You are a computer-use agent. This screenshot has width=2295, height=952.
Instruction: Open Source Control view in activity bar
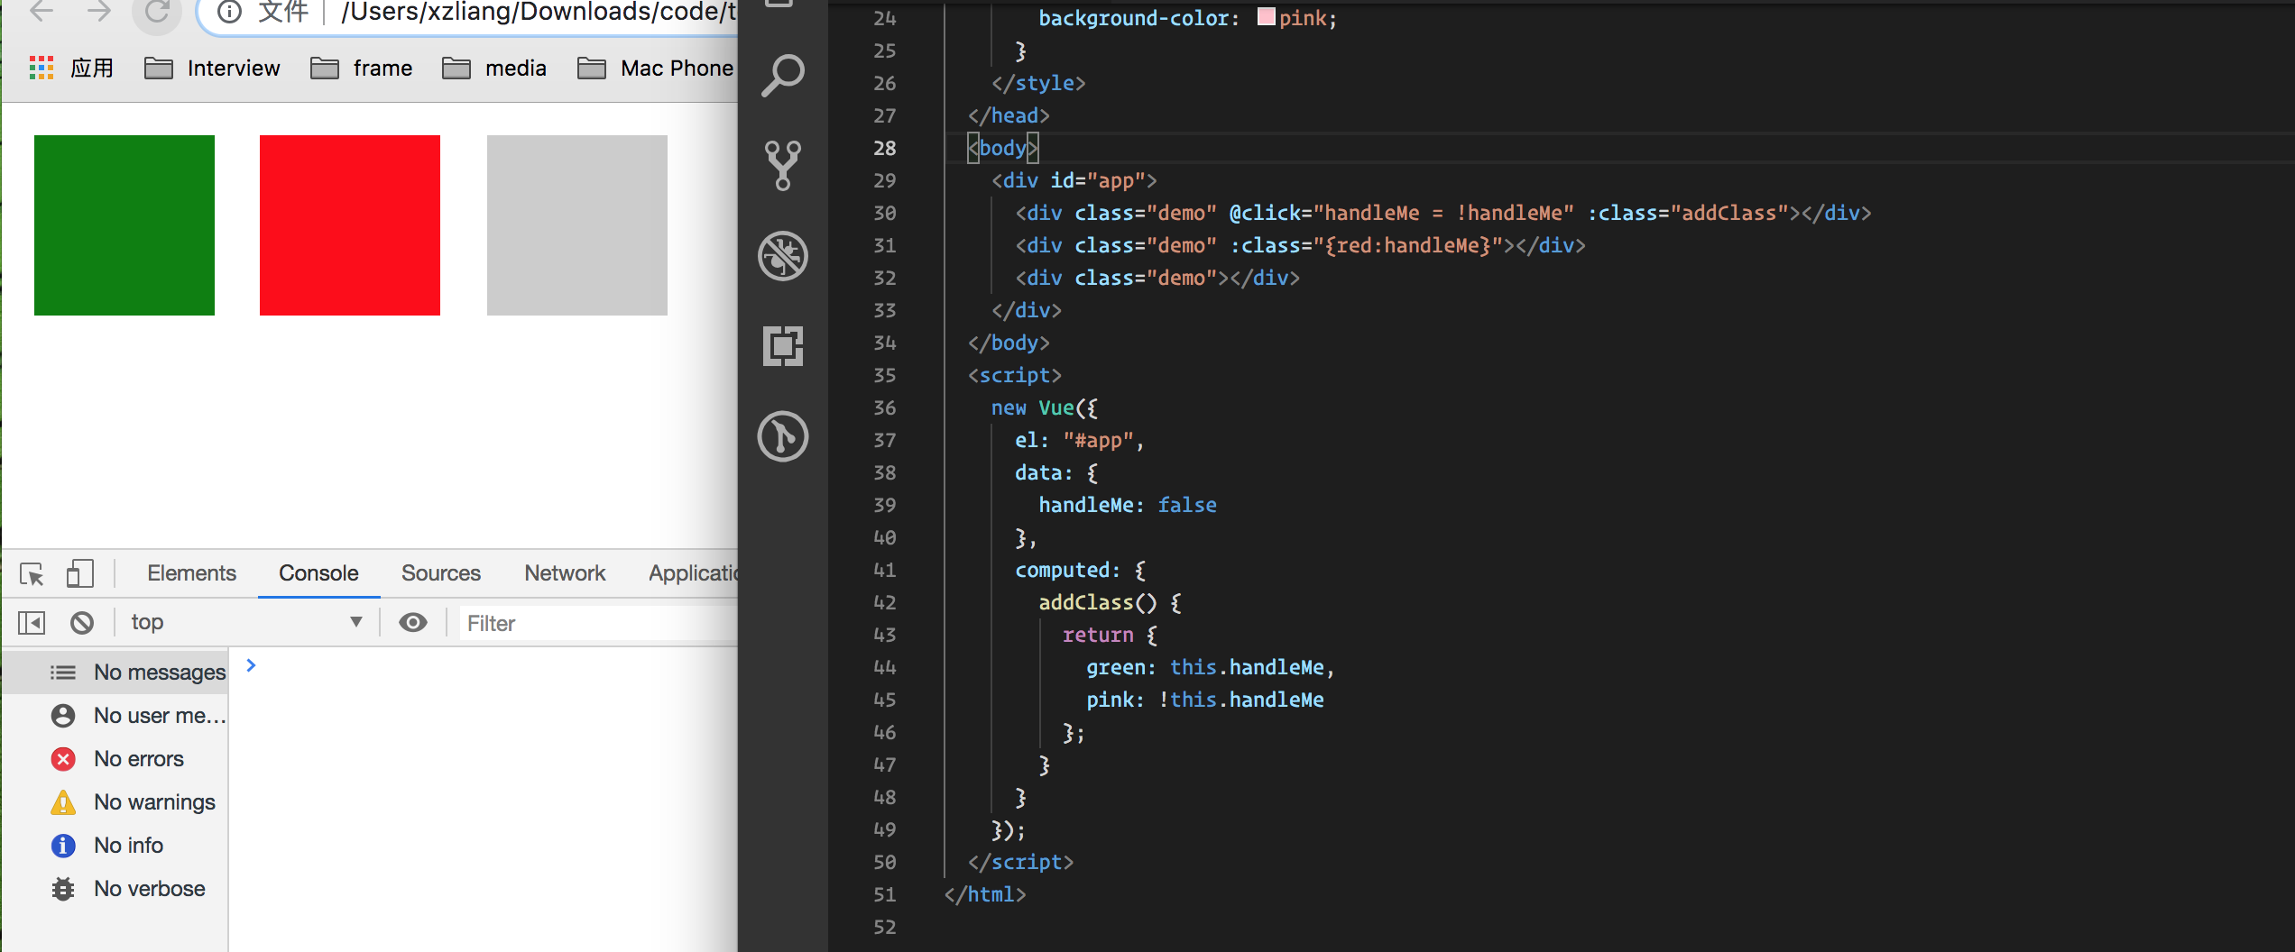pyautogui.click(x=783, y=166)
